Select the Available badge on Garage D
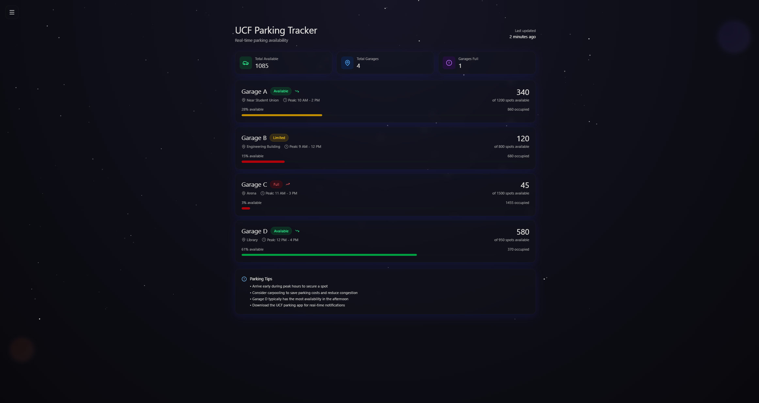Viewport: 759px width, 403px height. tap(281, 231)
